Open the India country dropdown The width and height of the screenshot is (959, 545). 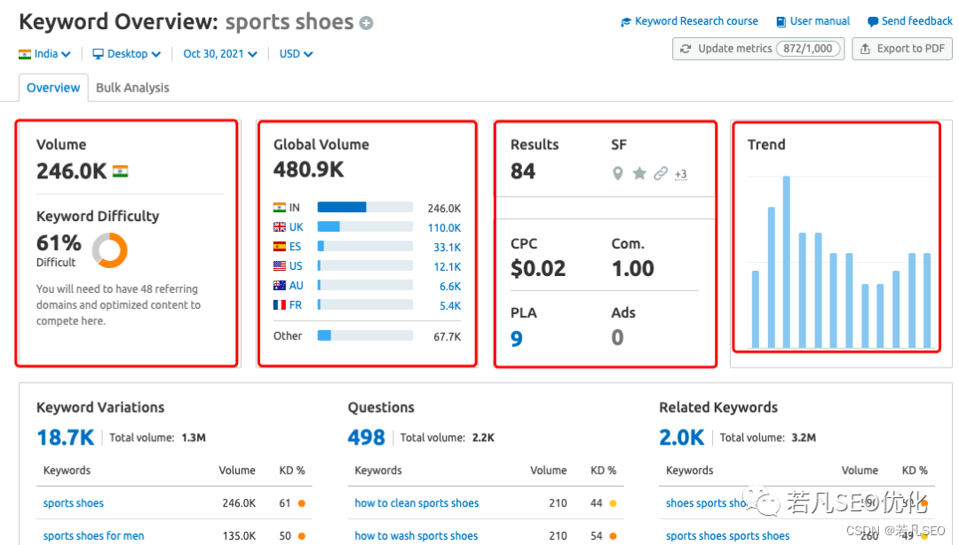(44, 54)
